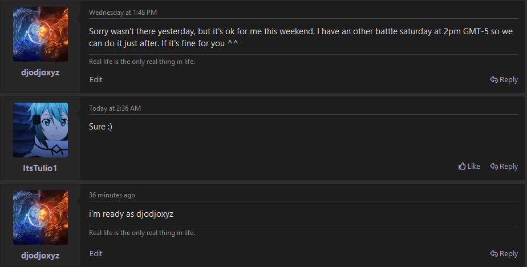Click the "Sure :)" message body text
The image size is (527, 267).
pyautogui.click(x=100, y=127)
